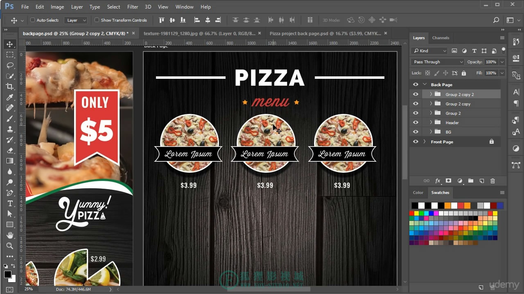
Task: Create a new layer from Layers panel
Action: tap(482, 180)
